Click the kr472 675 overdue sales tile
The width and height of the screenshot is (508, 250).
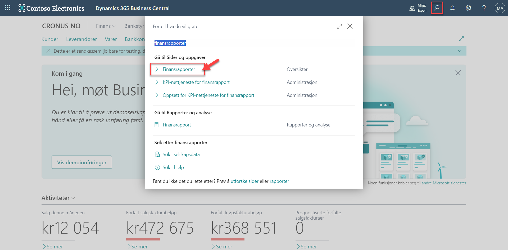tap(160, 228)
